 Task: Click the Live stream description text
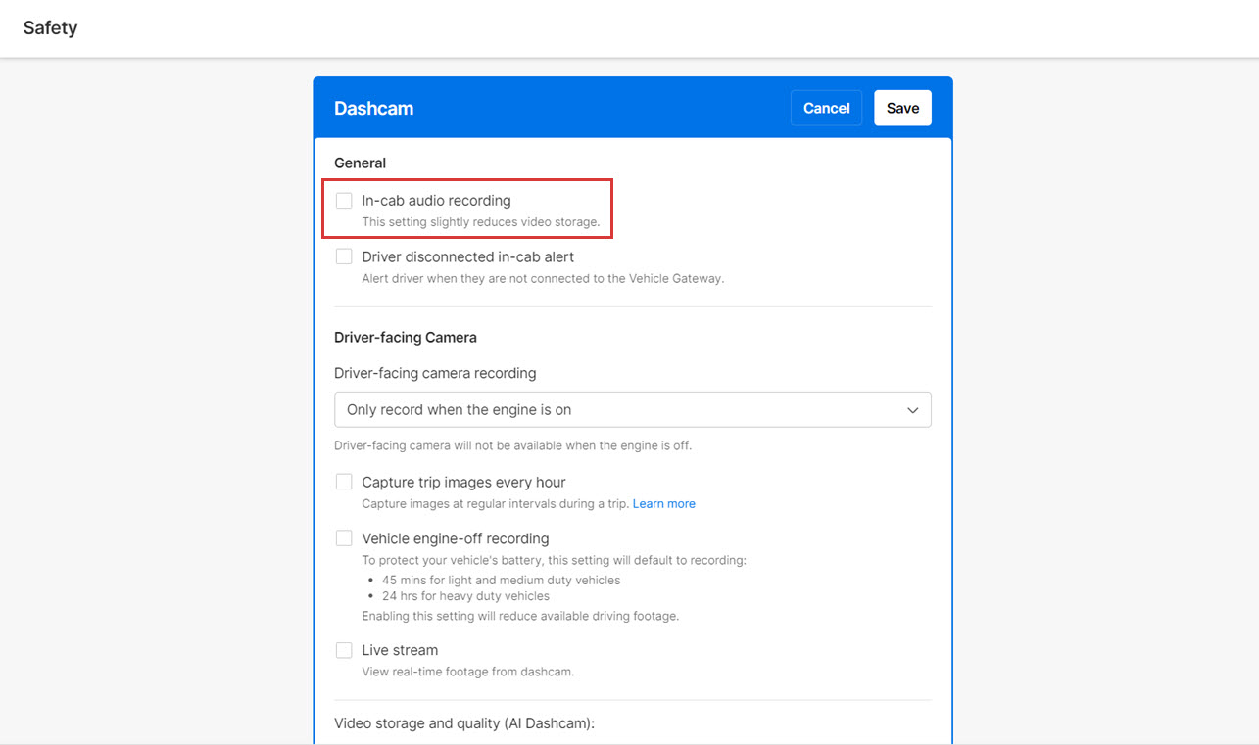(468, 672)
